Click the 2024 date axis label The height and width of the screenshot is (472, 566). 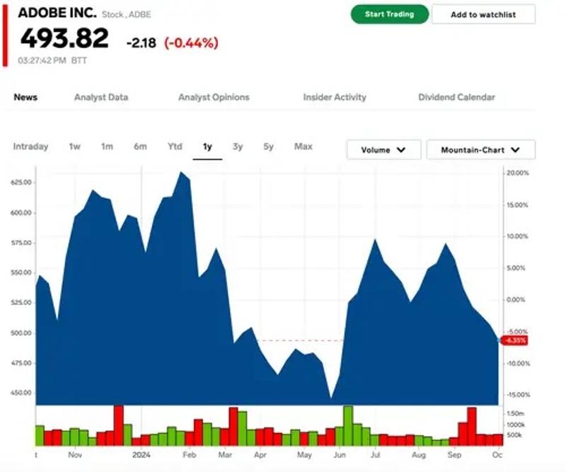(141, 455)
